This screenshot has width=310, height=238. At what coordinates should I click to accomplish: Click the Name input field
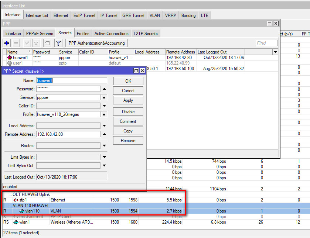[x=71, y=80]
